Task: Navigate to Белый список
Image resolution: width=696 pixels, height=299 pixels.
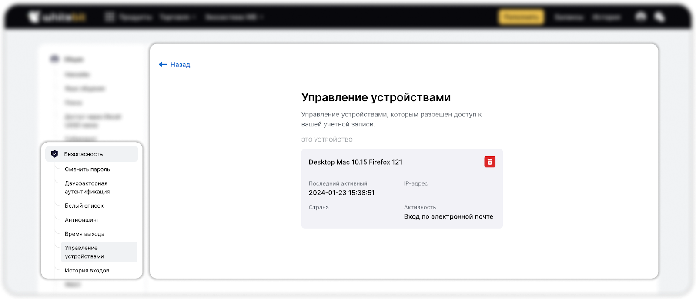Action: [84, 206]
